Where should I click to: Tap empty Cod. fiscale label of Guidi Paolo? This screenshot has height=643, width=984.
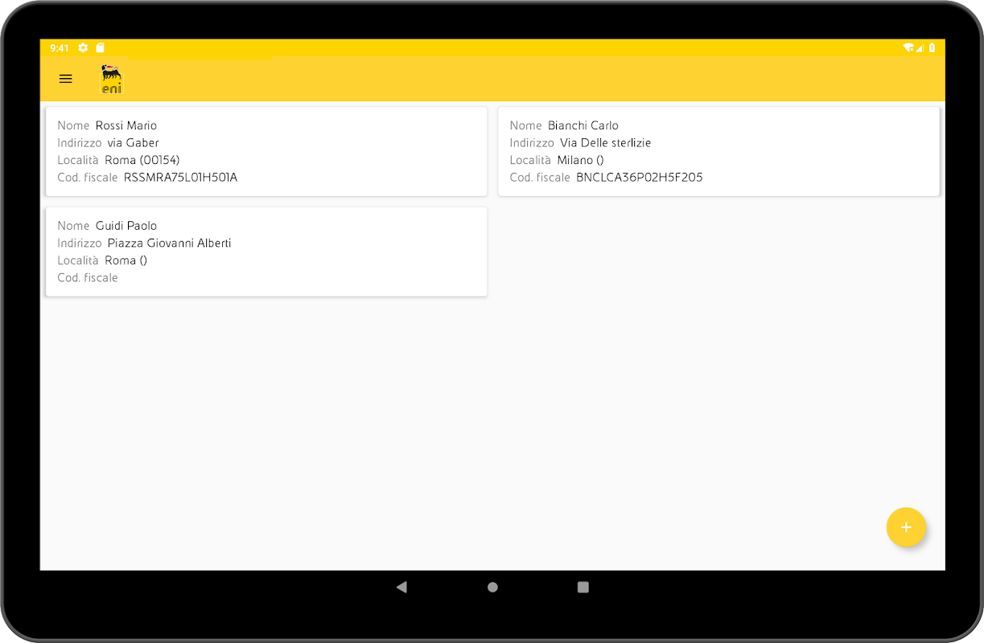[x=88, y=278]
